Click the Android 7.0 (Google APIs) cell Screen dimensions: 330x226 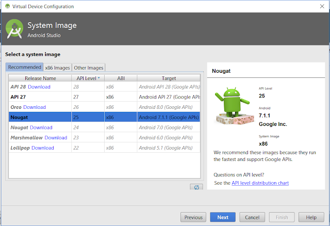click(169, 127)
